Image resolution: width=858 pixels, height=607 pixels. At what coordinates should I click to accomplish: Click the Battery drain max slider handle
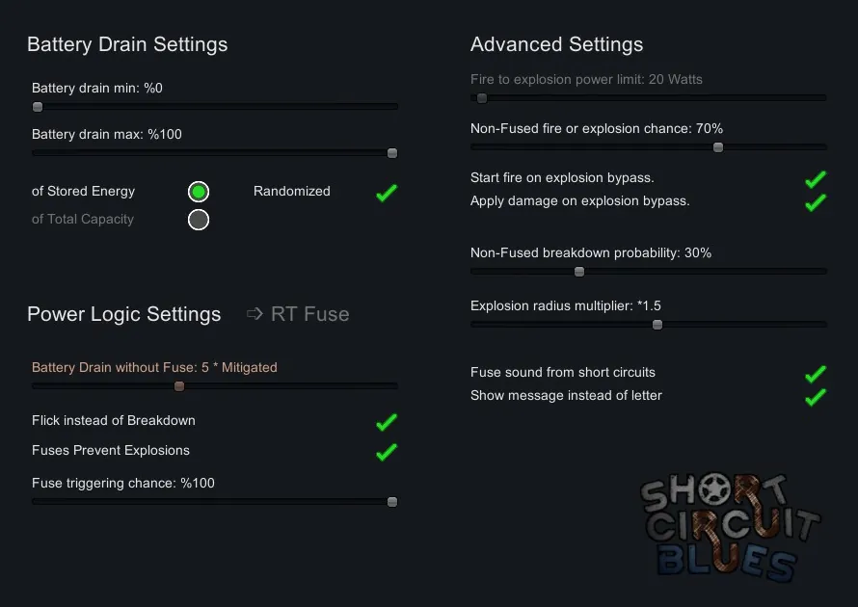[392, 153]
